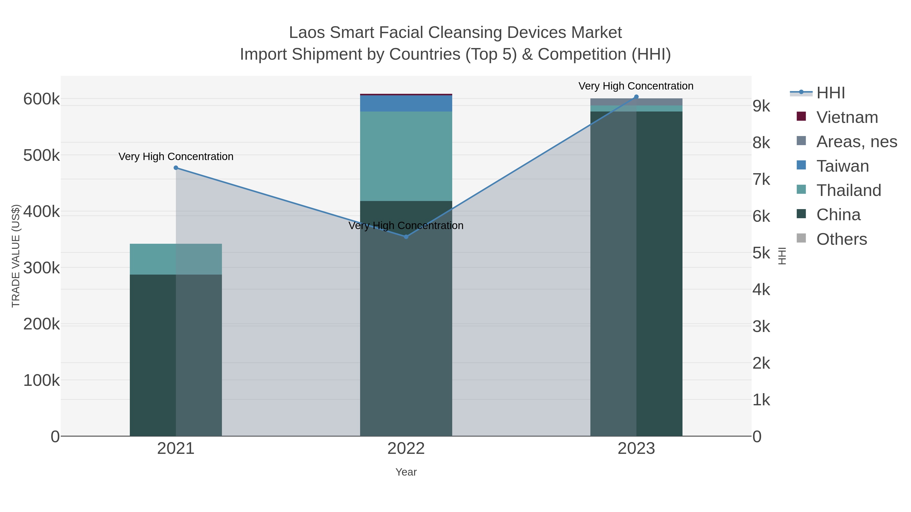This screenshot has height=512, width=911.
Task: Click Very High Concentration label above 2021
Action: click(x=176, y=157)
